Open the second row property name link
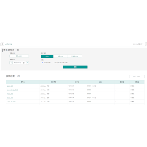147x147 pixels. click(x=12, y=90)
